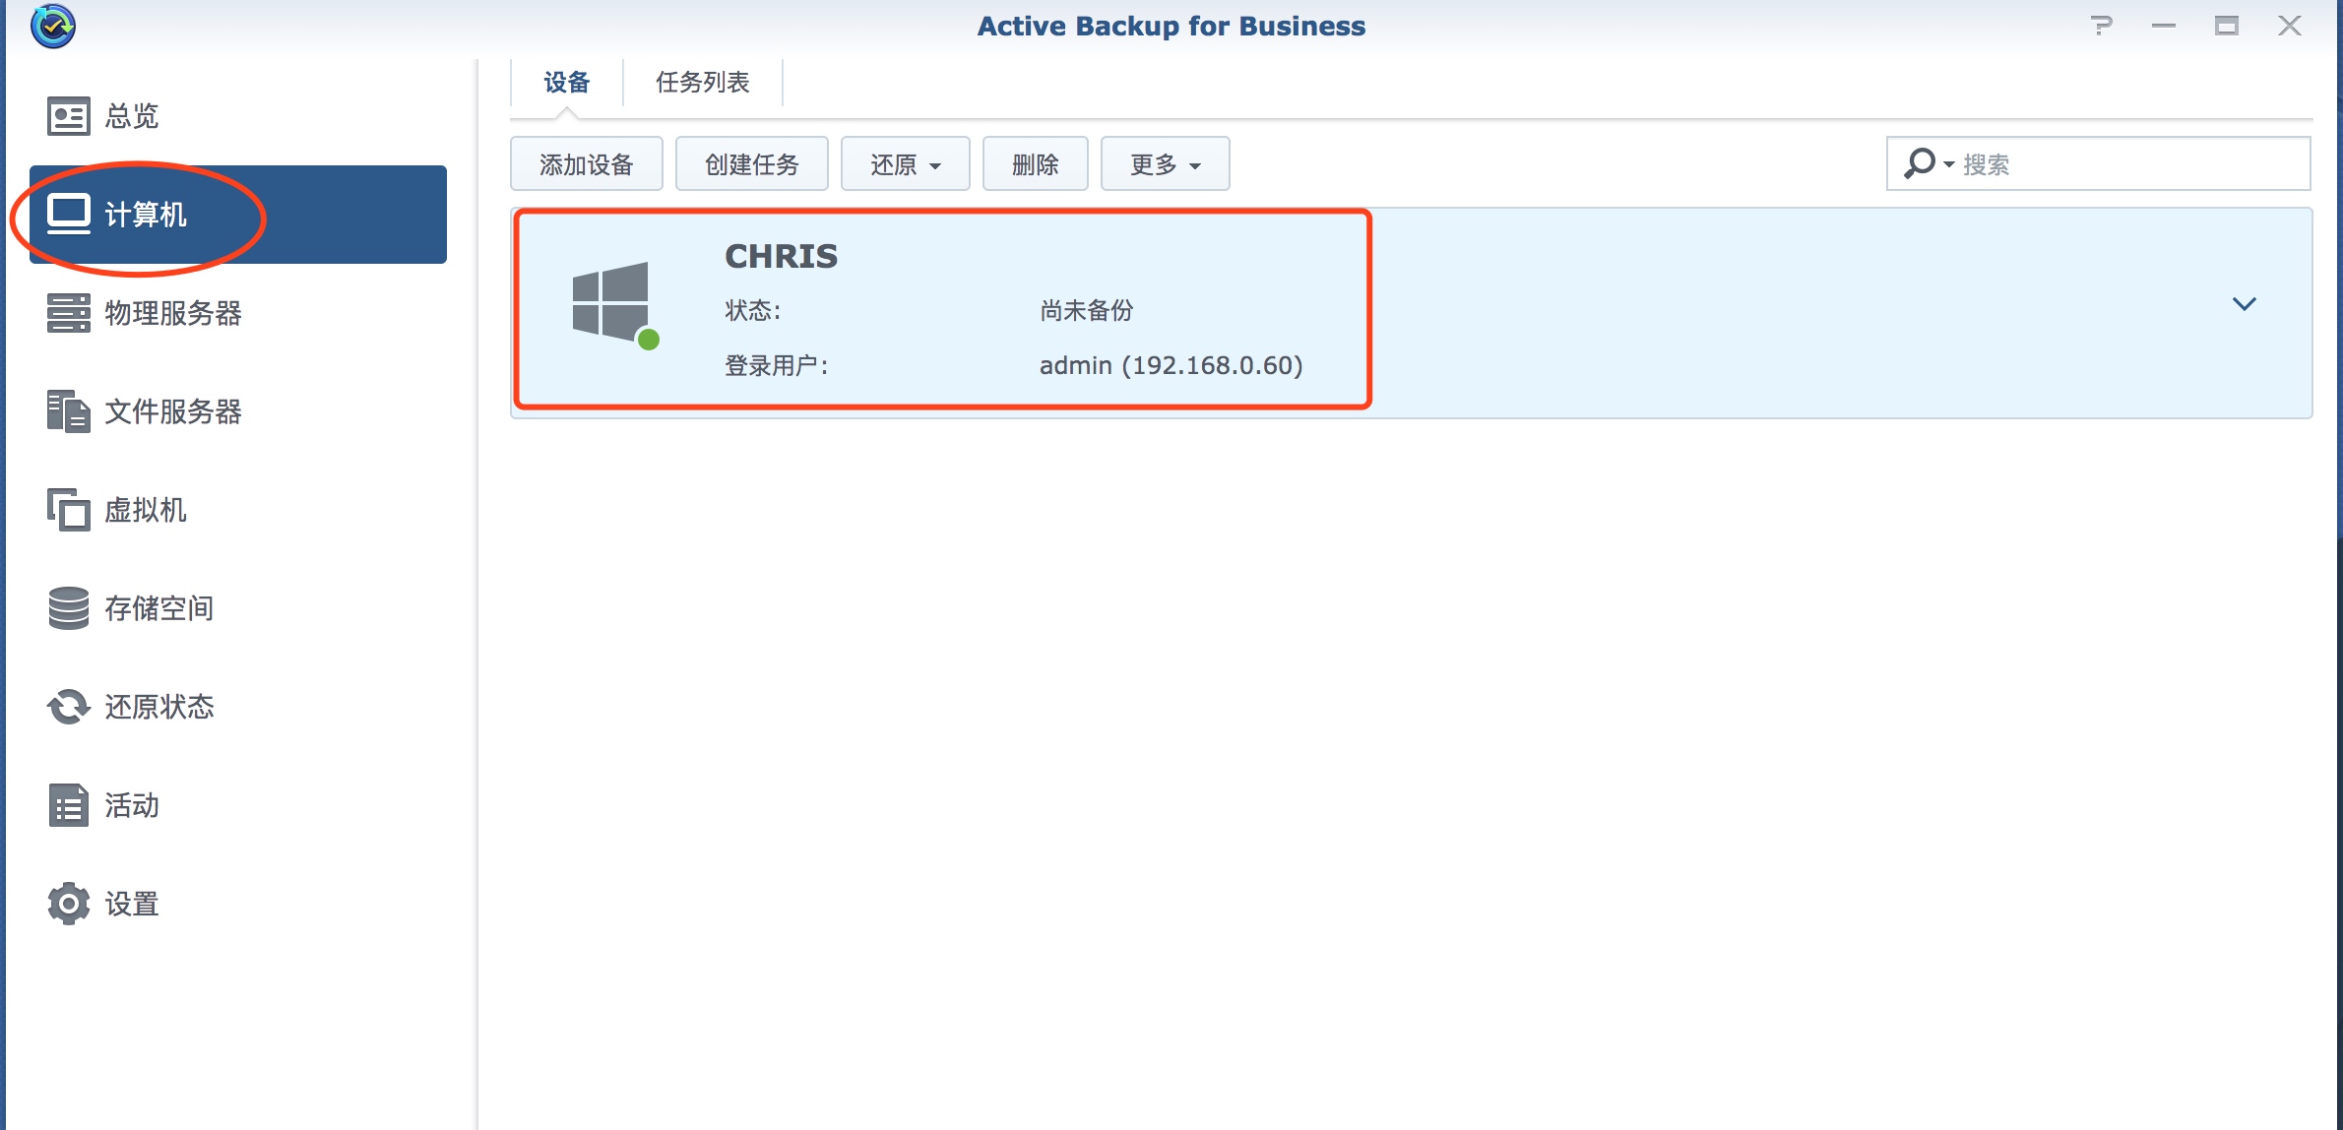This screenshot has height=1130, width=2343.
Task: Click the 状态: label
Action: coord(753,311)
